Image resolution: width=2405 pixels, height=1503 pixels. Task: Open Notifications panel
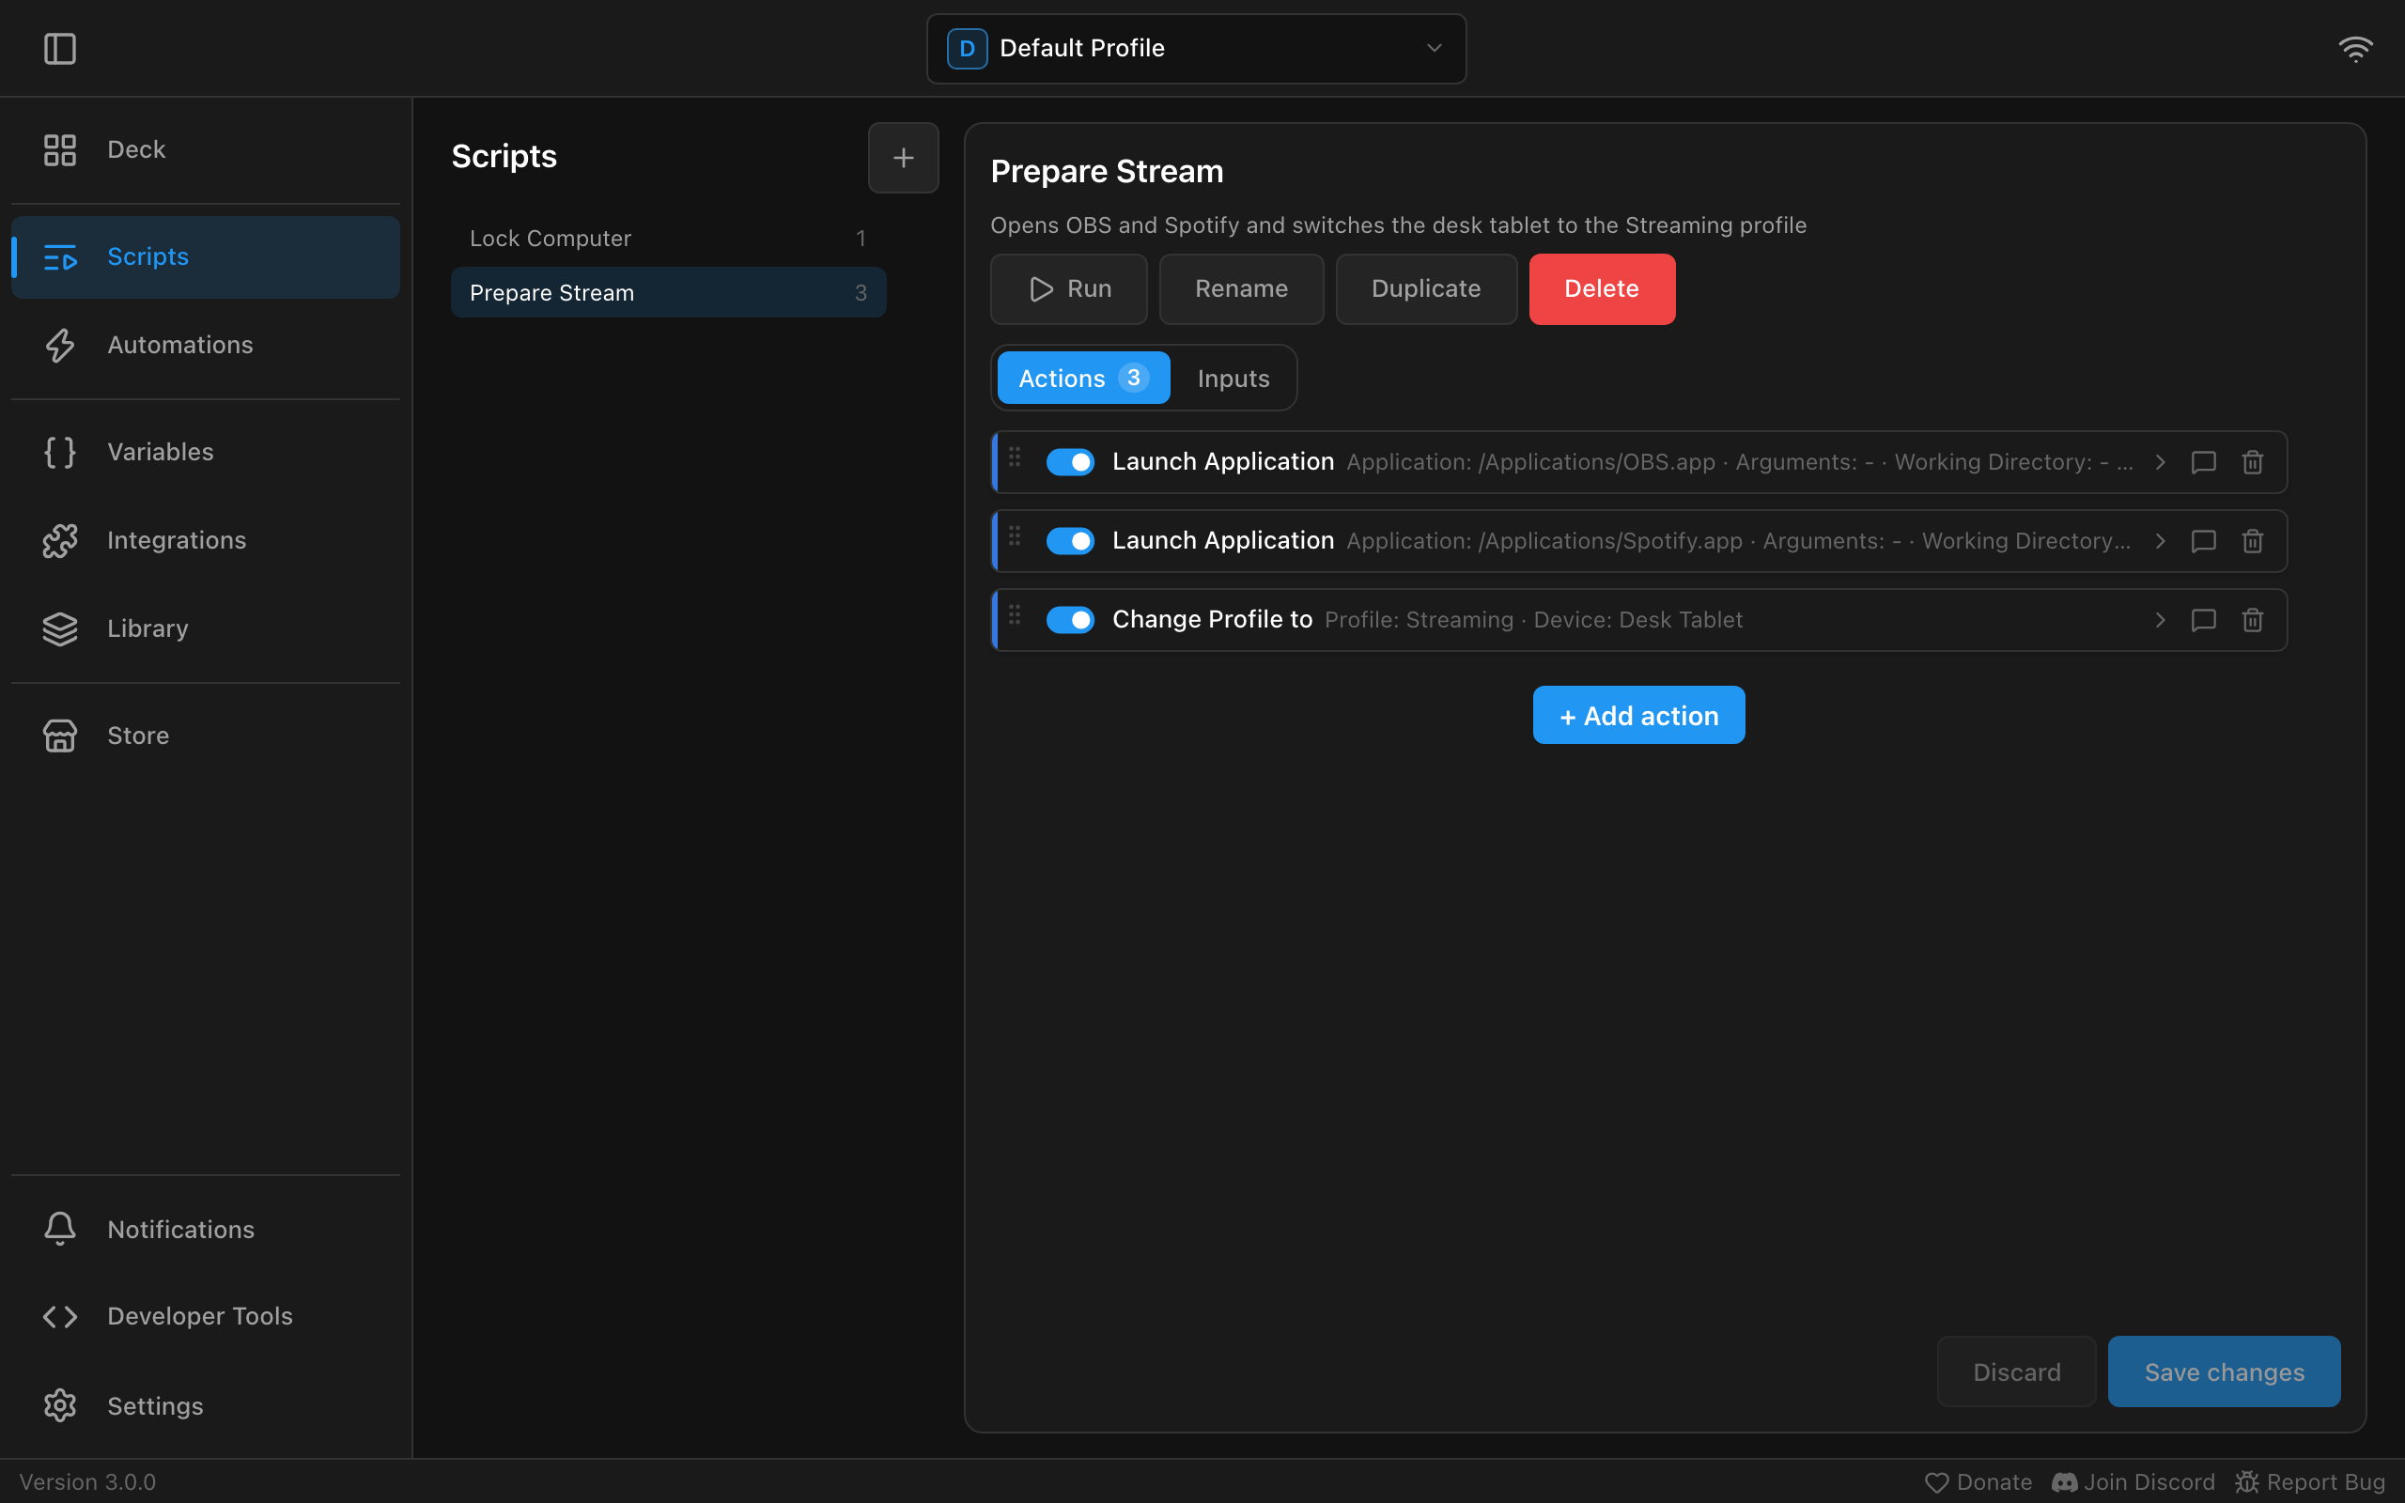click(x=206, y=1230)
